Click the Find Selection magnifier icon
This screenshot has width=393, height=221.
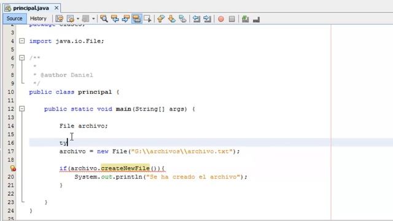(x=104, y=19)
